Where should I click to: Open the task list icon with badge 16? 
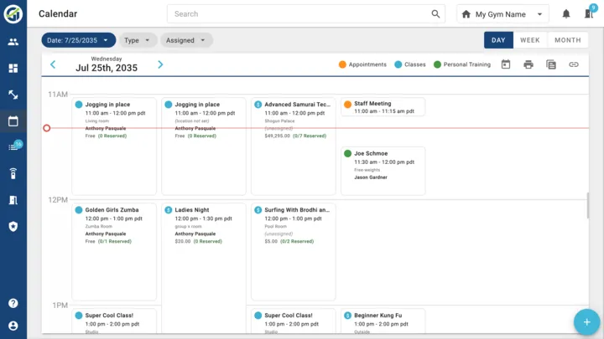(x=14, y=146)
